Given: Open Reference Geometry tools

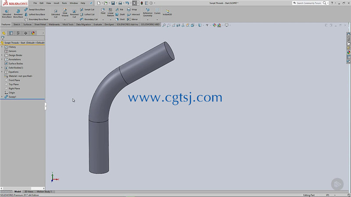Looking at the screenshot, I should (147, 13).
